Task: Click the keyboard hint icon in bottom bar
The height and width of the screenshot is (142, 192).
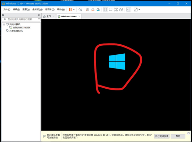Action: click(44, 136)
